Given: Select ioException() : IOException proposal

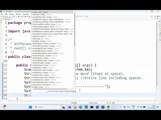Looking at the screenshot, I should (52, 85).
